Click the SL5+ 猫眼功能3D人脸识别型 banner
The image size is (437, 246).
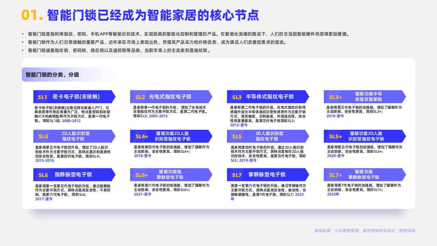364,136
